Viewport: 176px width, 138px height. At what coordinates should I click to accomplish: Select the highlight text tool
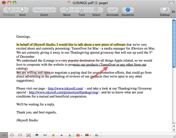(x=53, y=135)
